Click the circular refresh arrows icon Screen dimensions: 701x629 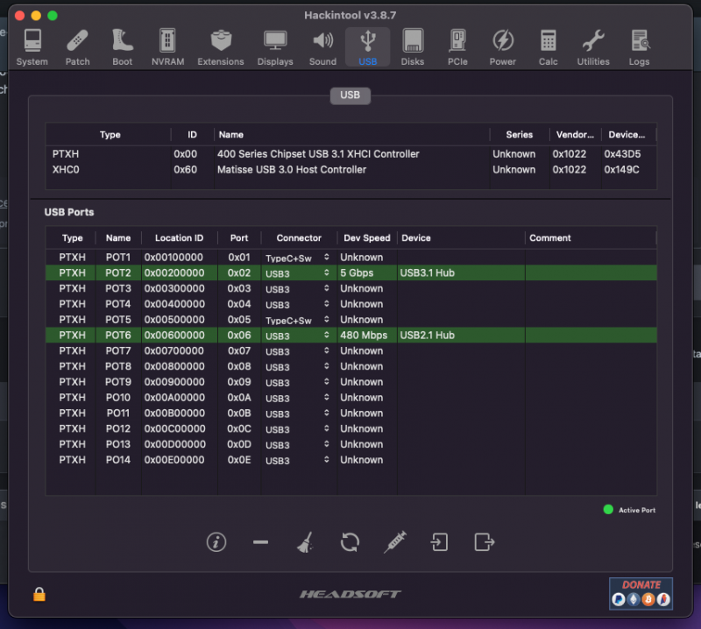pyautogui.click(x=350, y=542)
